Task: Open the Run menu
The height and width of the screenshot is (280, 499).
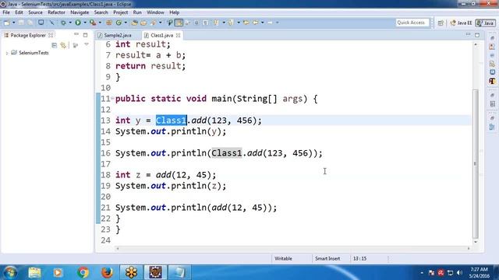Action: tap(137, 12)
